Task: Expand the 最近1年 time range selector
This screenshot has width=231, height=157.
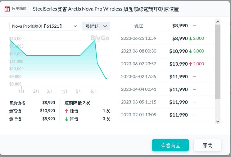Action: (x=96, y=26)
